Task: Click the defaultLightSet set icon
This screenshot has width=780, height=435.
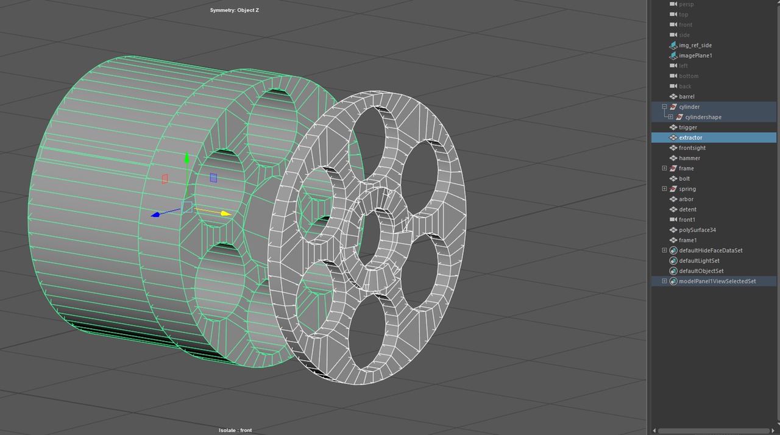Action: [x=673, y=261]
